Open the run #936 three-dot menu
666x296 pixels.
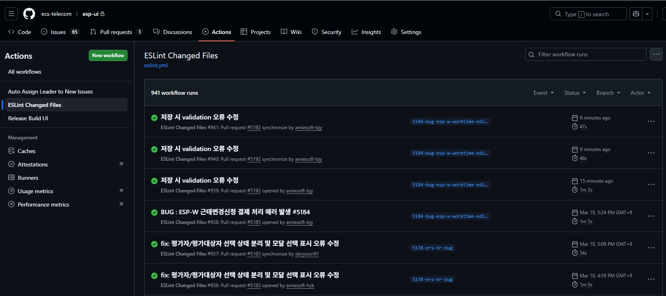651,279
